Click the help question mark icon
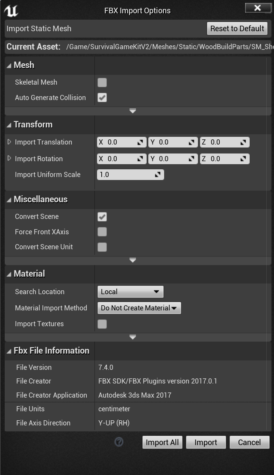 tap(119, 442)
